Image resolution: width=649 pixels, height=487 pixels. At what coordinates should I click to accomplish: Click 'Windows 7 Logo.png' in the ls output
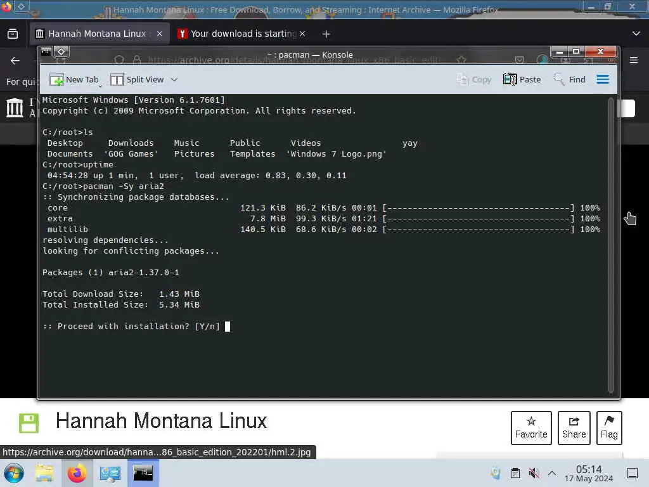pyautogui.click(x=337, y=154)
